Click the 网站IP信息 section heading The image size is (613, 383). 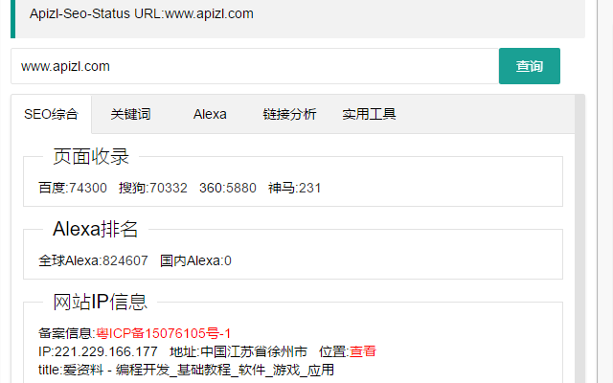[x=100, y=302]
